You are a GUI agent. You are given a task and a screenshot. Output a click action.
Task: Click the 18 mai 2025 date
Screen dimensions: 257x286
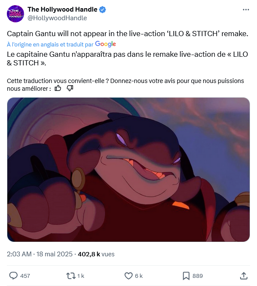(x=54, y=254)
